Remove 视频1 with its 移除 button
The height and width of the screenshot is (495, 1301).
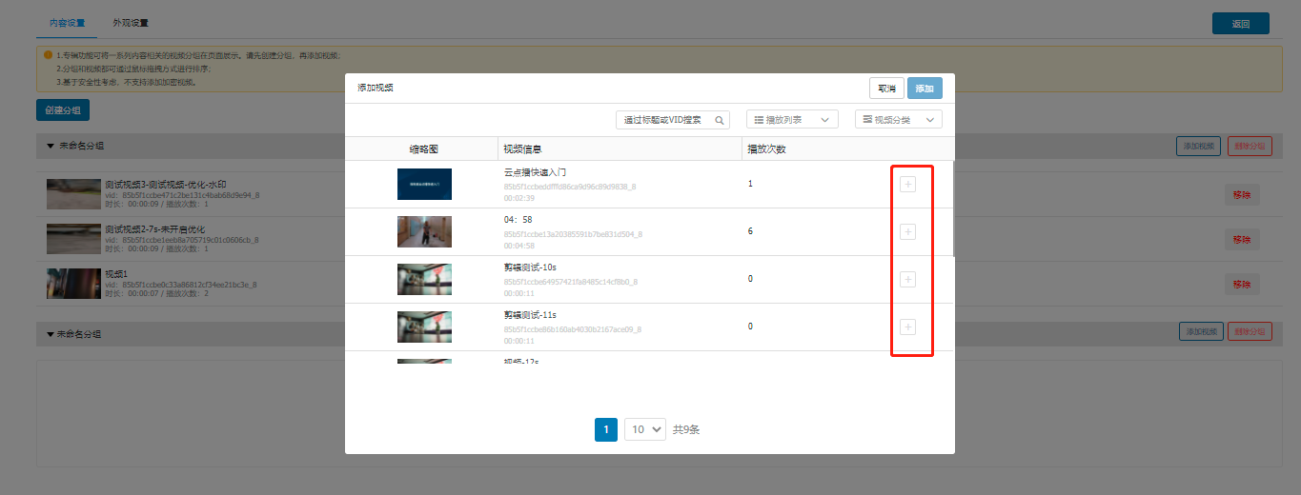click(x=1242, y=285)
